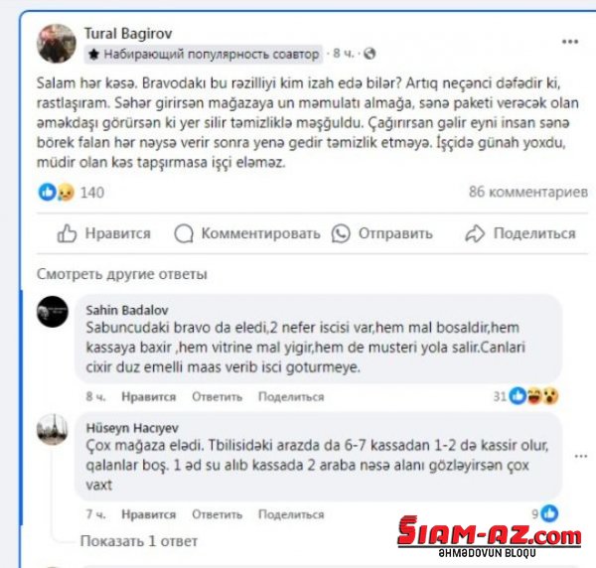Open the post's like reaction icon showing 140
This screenshot has width=596, height=568.
tap(47, 192)
